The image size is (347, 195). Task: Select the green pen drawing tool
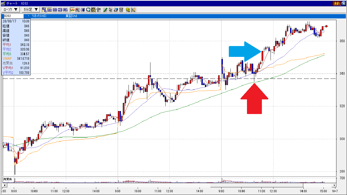(x=105, y=10)
